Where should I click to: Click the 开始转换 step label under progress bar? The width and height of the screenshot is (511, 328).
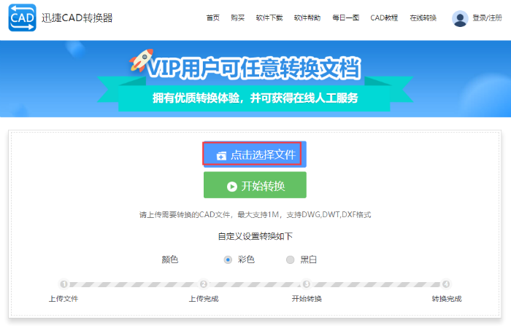coord(307,299)
